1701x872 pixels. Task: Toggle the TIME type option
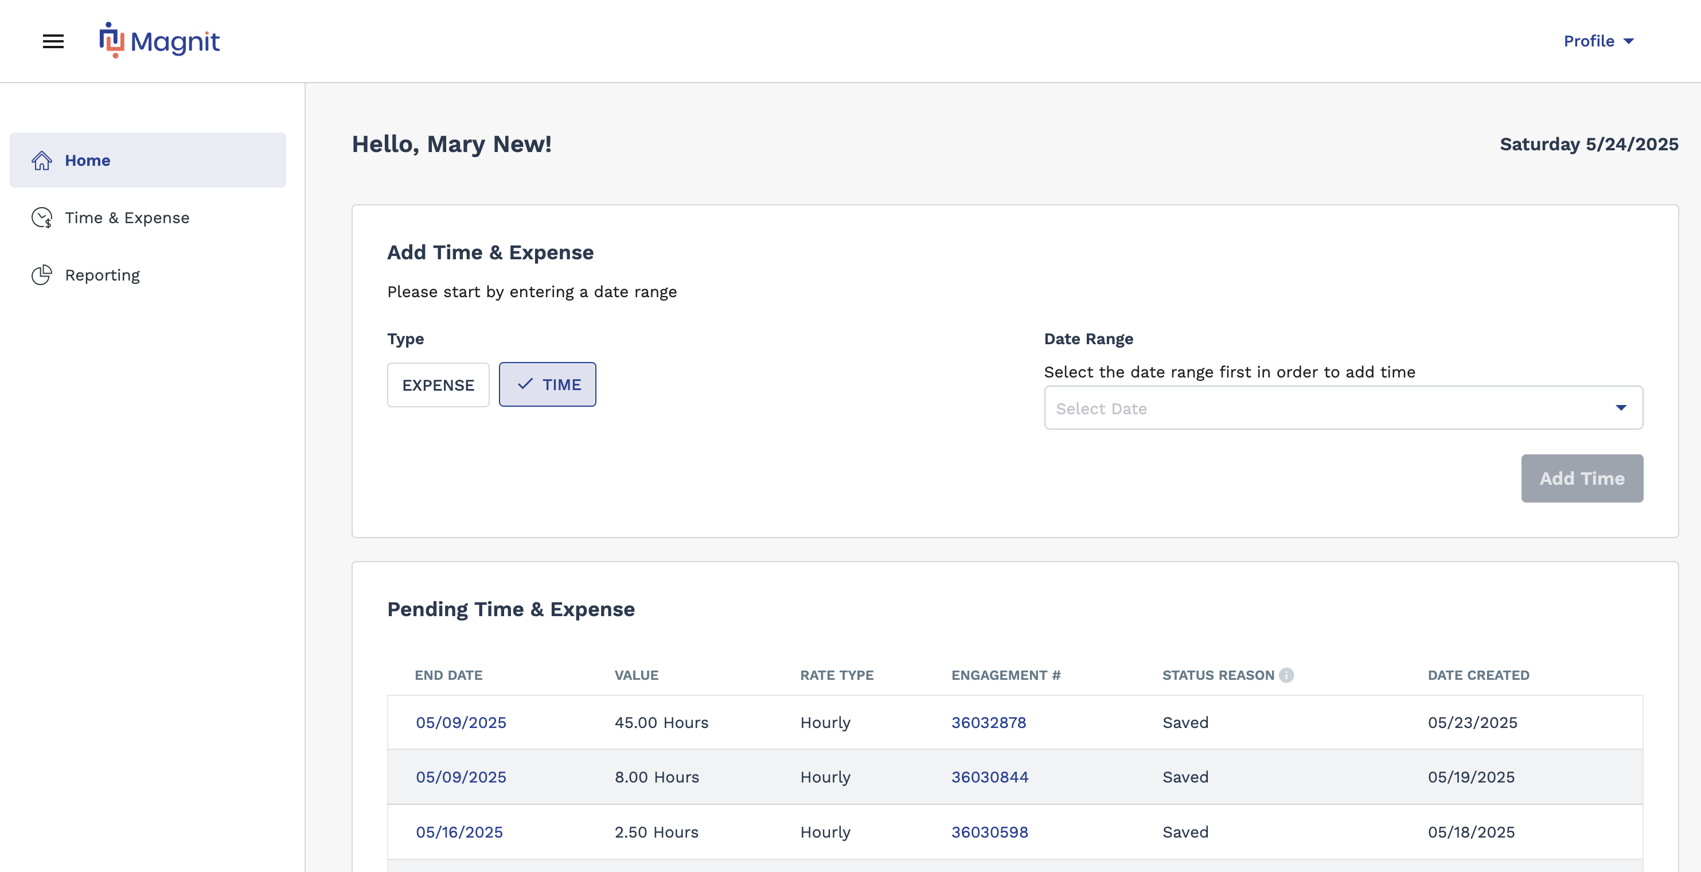click(548, 384)
